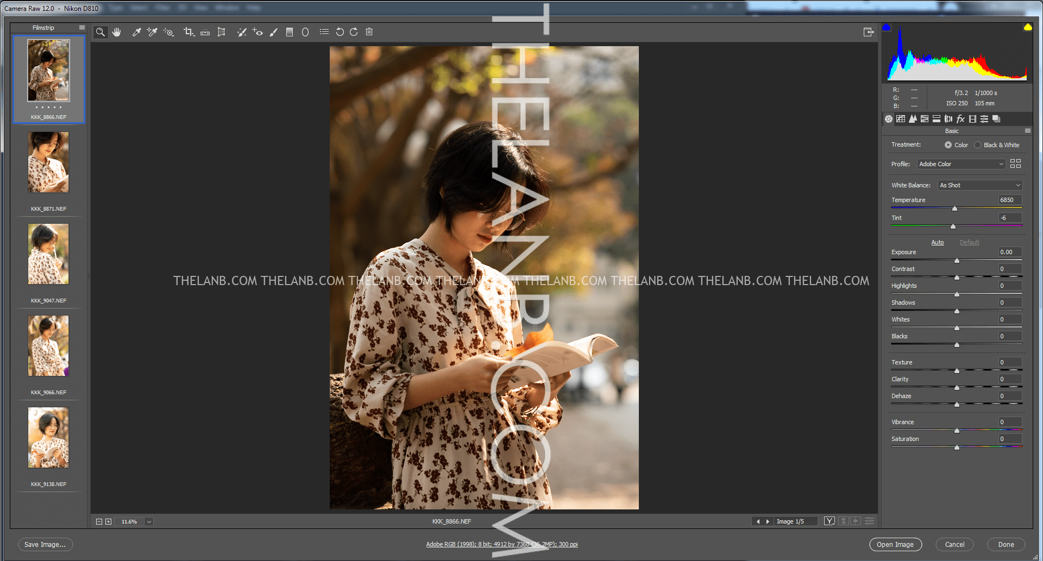The height and width of the screenshot is (561, 1043).
Task: Open the zoom level dropdown
Action: [148, 521]
